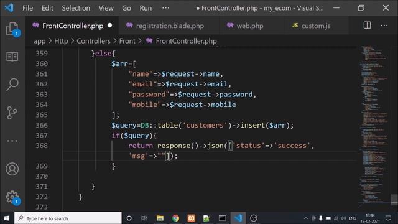The image size is (398, 224).
Task: Show additional activity bar views ellipsis
Action: [12, 141]
